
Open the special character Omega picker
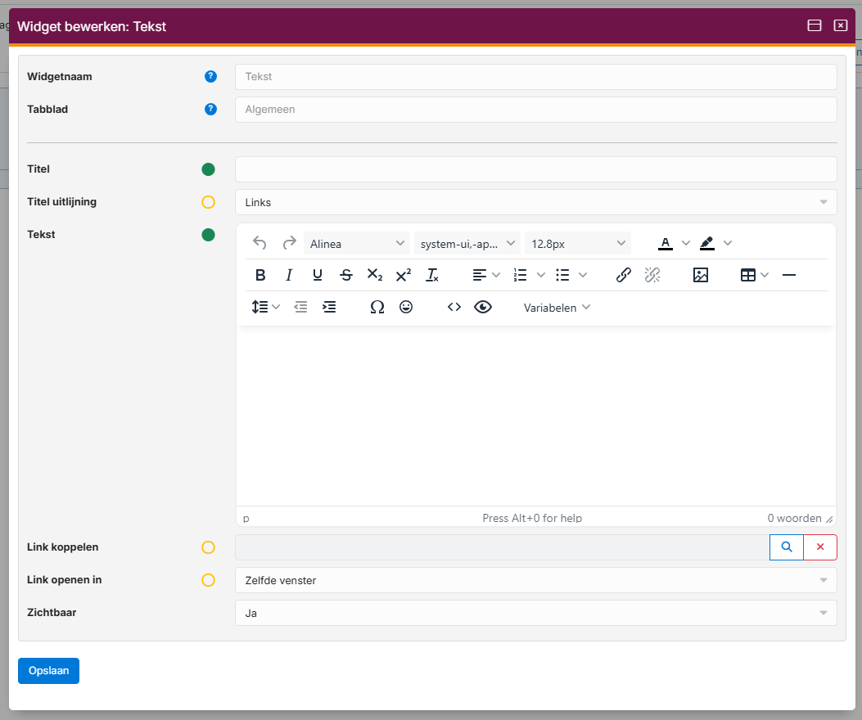[x=377, y=307]
